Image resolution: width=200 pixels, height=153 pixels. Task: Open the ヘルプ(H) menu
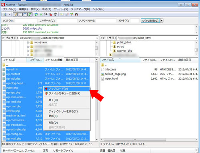(98, 9)
